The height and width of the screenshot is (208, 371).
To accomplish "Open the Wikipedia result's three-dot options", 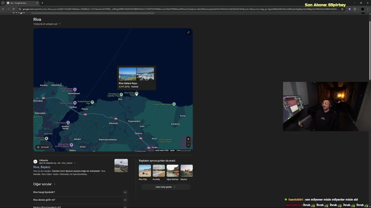I will click(x=75, y=163).
